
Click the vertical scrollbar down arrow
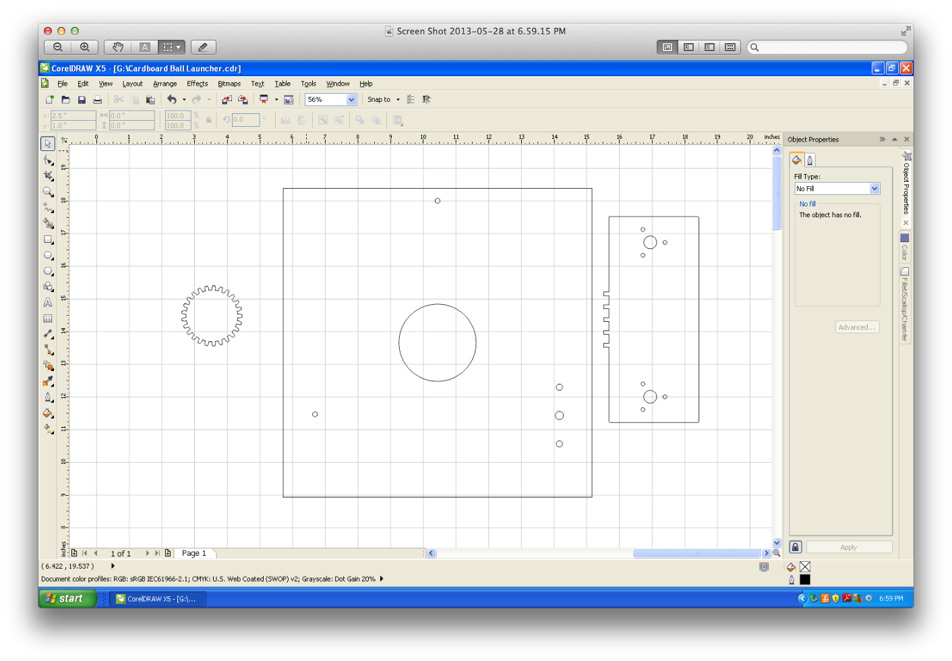click(777, 542)
